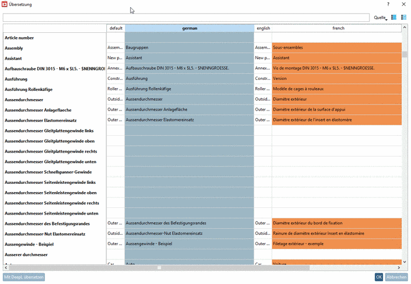Click the solid blue column view icon
Viewport: 411px width, 284px height.
coord(393,18)
